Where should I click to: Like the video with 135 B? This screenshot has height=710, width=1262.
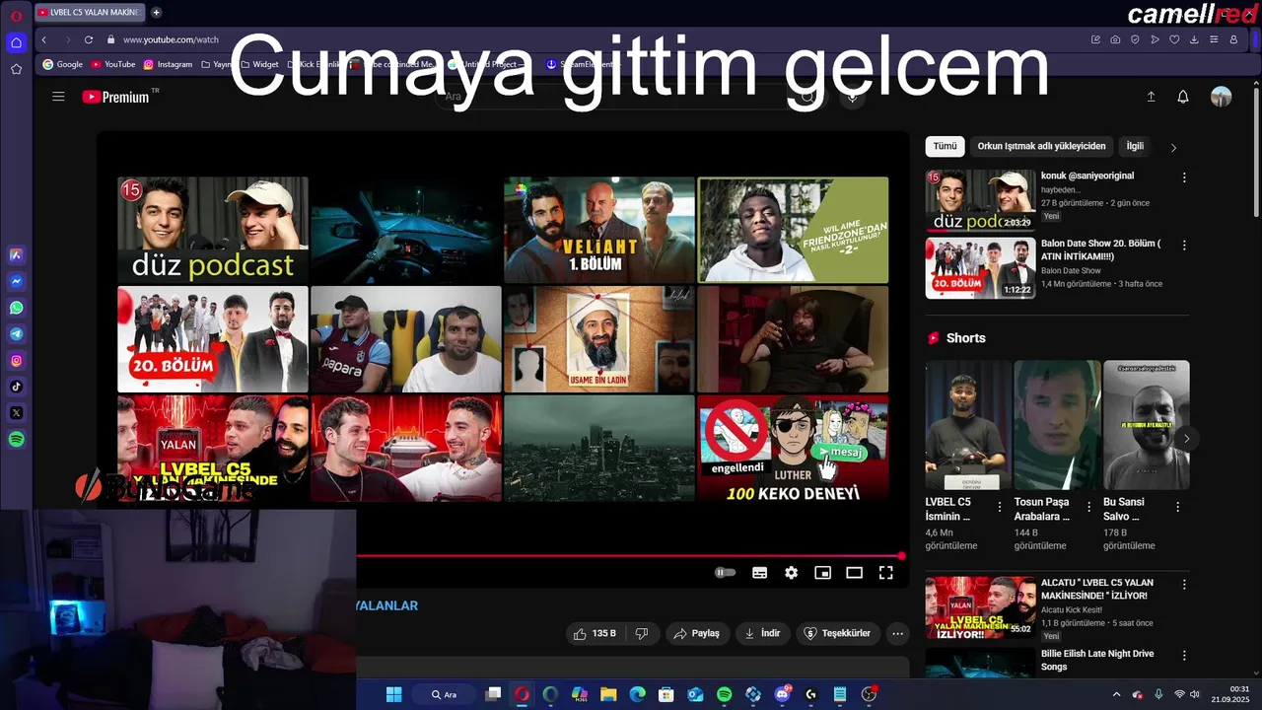pos(596,633)
